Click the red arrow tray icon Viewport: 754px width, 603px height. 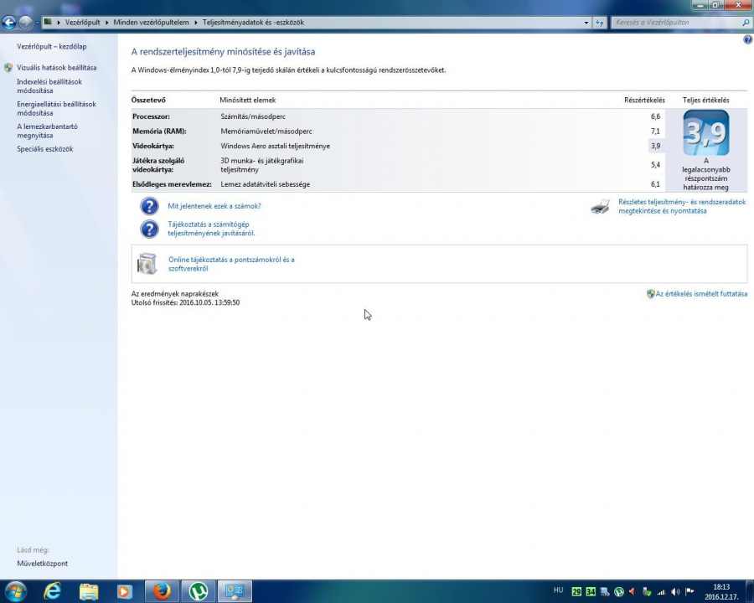633,592
